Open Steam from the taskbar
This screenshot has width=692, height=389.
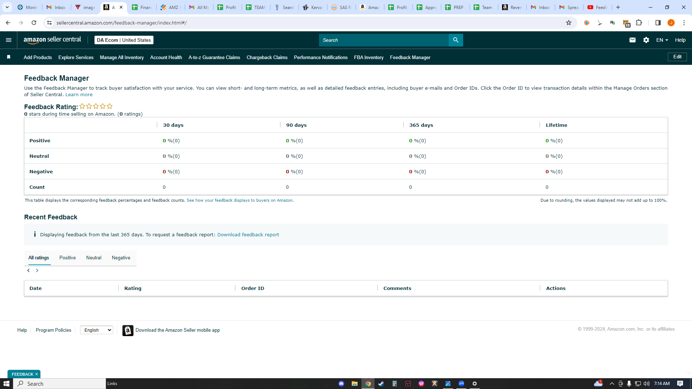click(381, 384)
